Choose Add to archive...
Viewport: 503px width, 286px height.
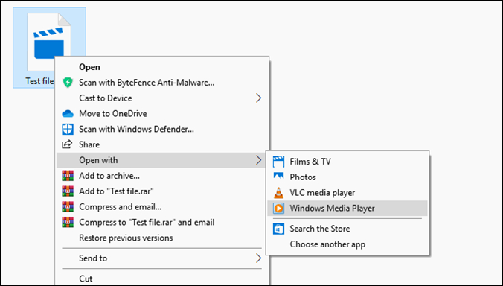(x=162, y=176)
